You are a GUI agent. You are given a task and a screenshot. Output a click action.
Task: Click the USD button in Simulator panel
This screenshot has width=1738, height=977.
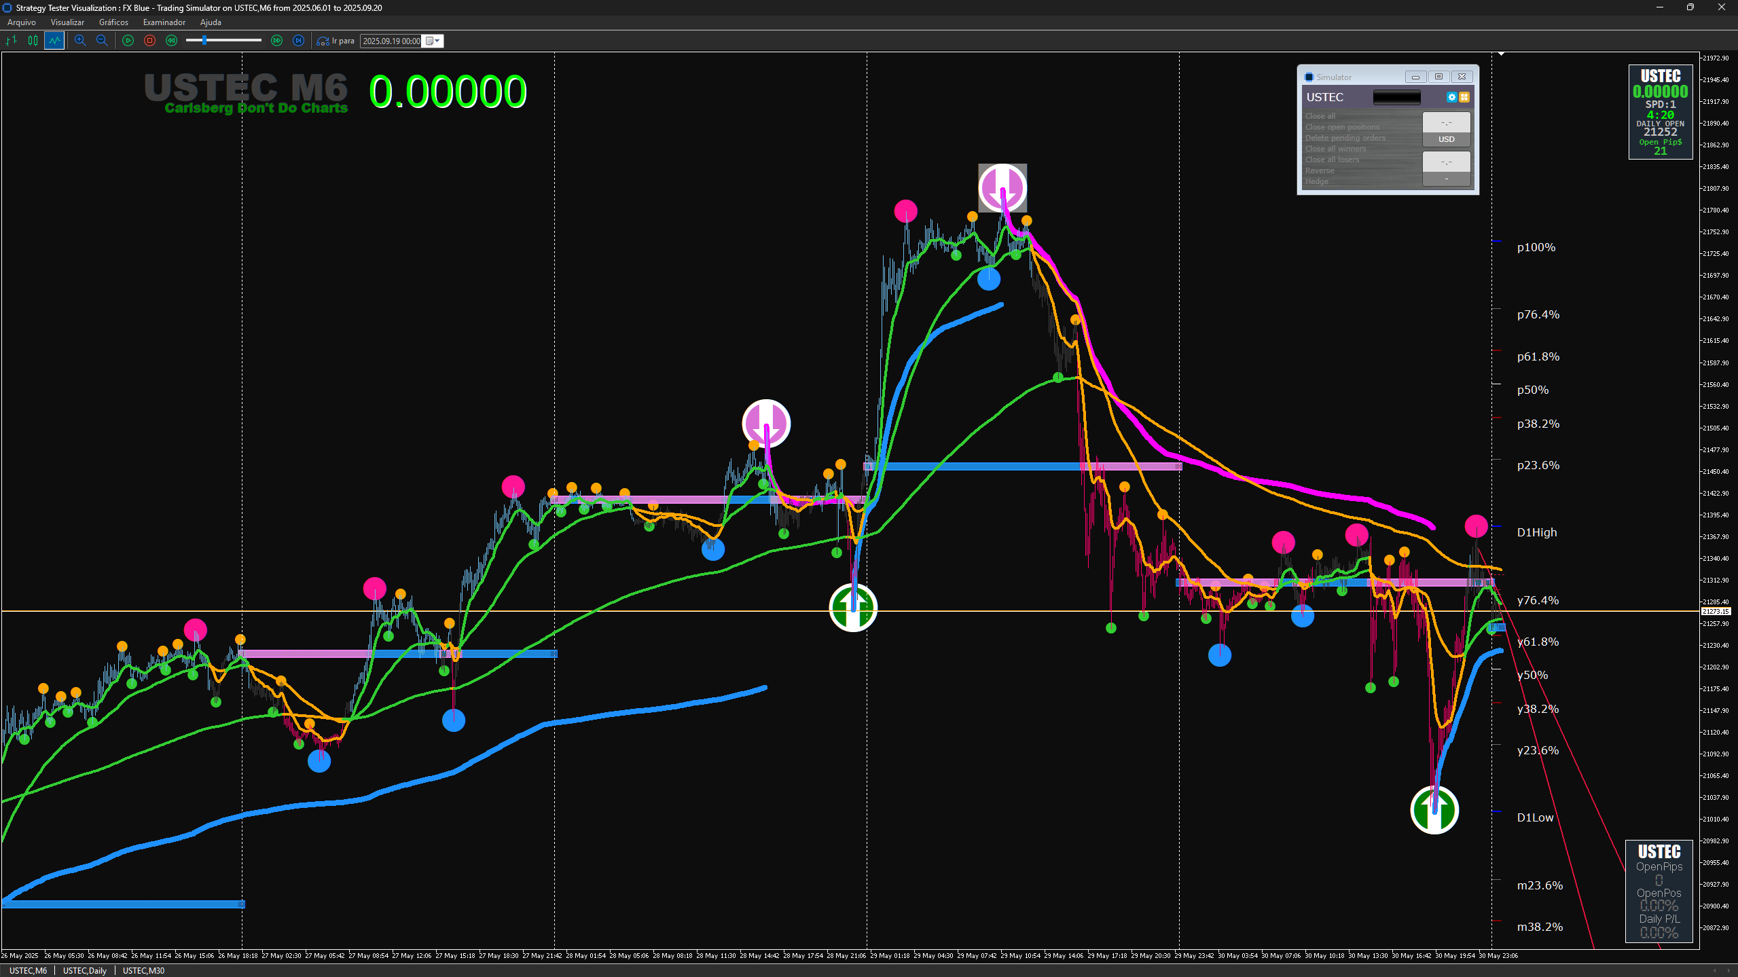[x=1446, y=139]
